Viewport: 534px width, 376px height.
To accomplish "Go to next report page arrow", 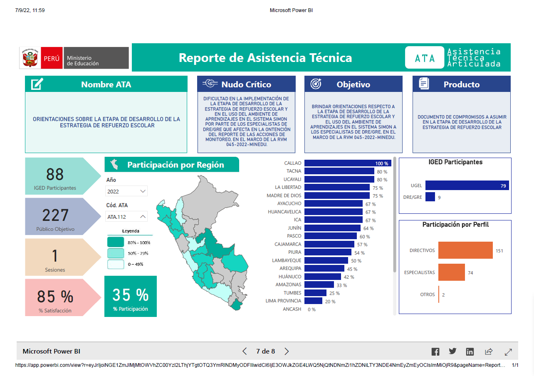I will pyautogui.click(x=287, y=351).
